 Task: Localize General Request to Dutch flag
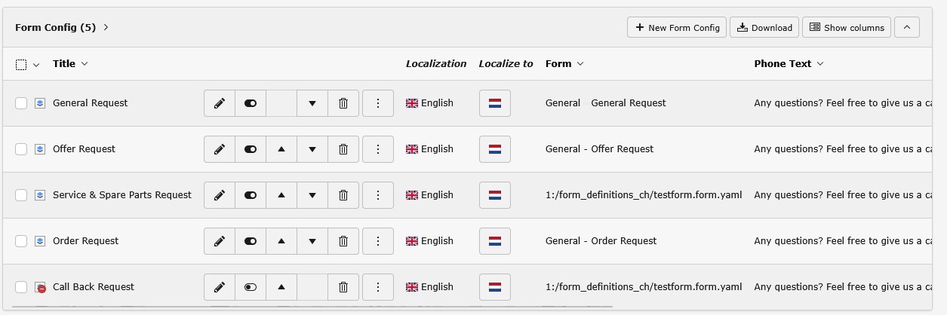pyautogui.click(x=494, y=103)
